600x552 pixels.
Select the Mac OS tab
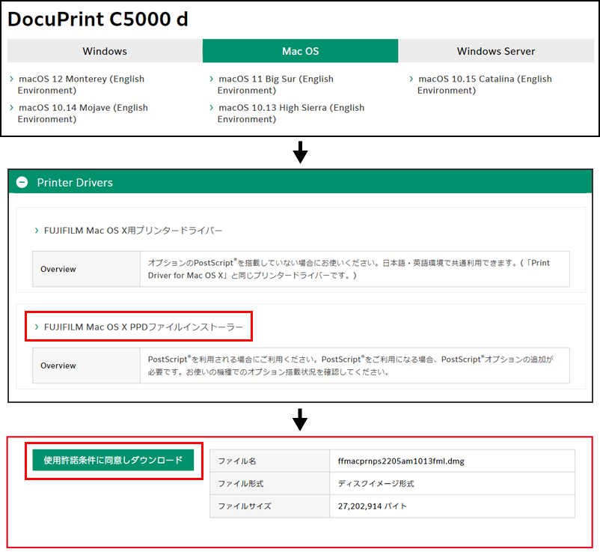pos(300,51)
